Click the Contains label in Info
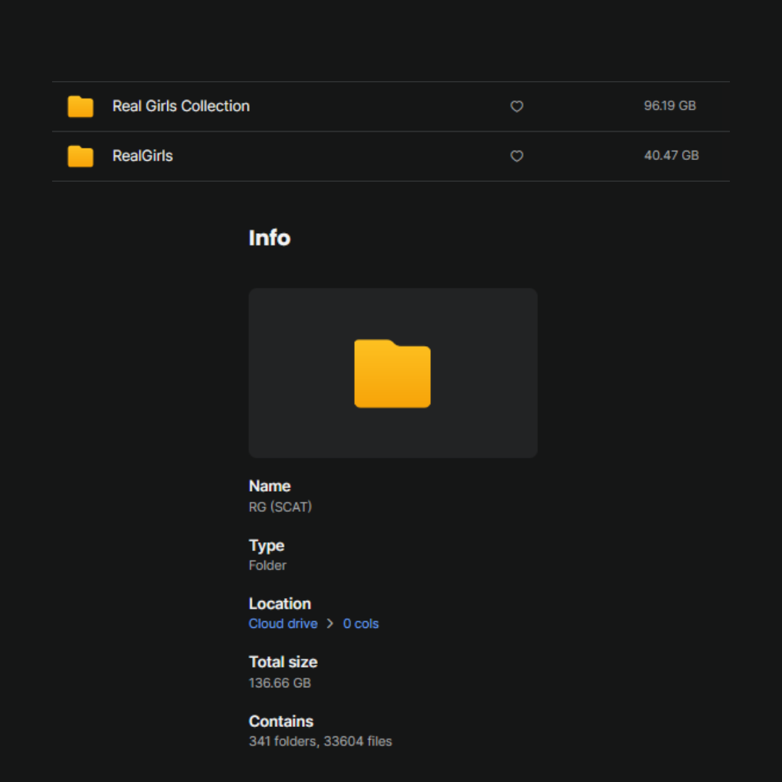This screenshot has width=782, height=782. point(281,721)
